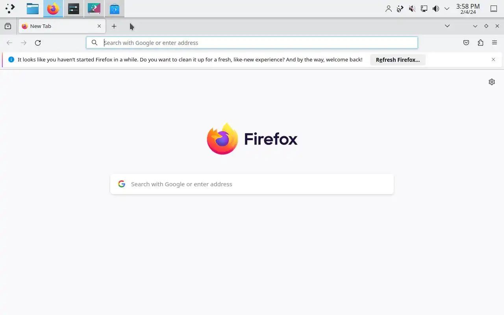This screenshot has width=504, height=315.
Task: Focus the page center Google search box
Action: click(x=252, y=184)
